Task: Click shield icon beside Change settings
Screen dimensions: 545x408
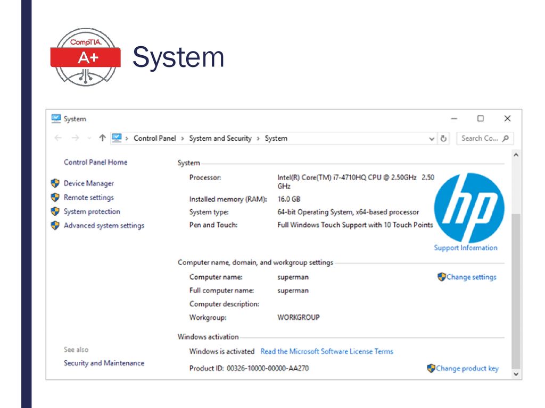Action: 441,277
